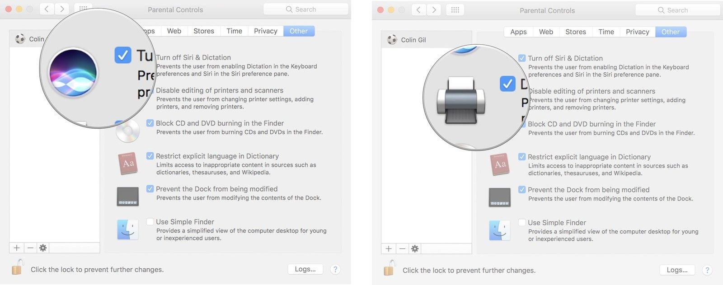The width and height of the screenshot is (723, 285).
Task: Uncheck Turn off Siri & Dictation in the right window
Action: pos(522,58)
